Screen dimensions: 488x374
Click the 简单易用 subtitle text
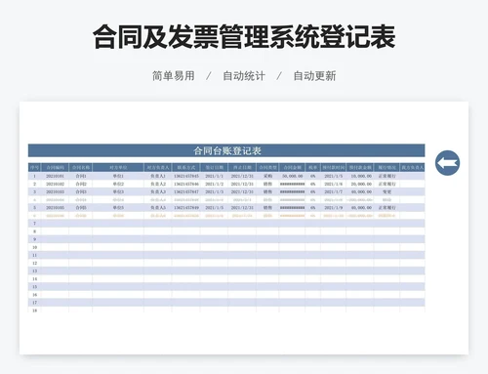tap(174, 76)
